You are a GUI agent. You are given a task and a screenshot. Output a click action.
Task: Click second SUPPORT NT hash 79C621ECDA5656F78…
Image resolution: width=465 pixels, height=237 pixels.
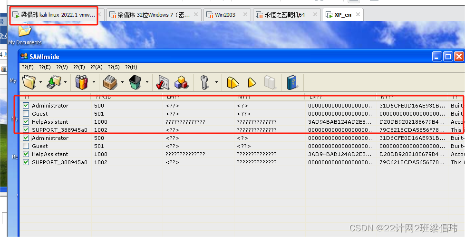tap(412, 162)
